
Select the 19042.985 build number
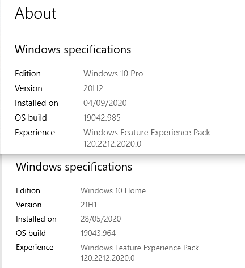[102, 118]
